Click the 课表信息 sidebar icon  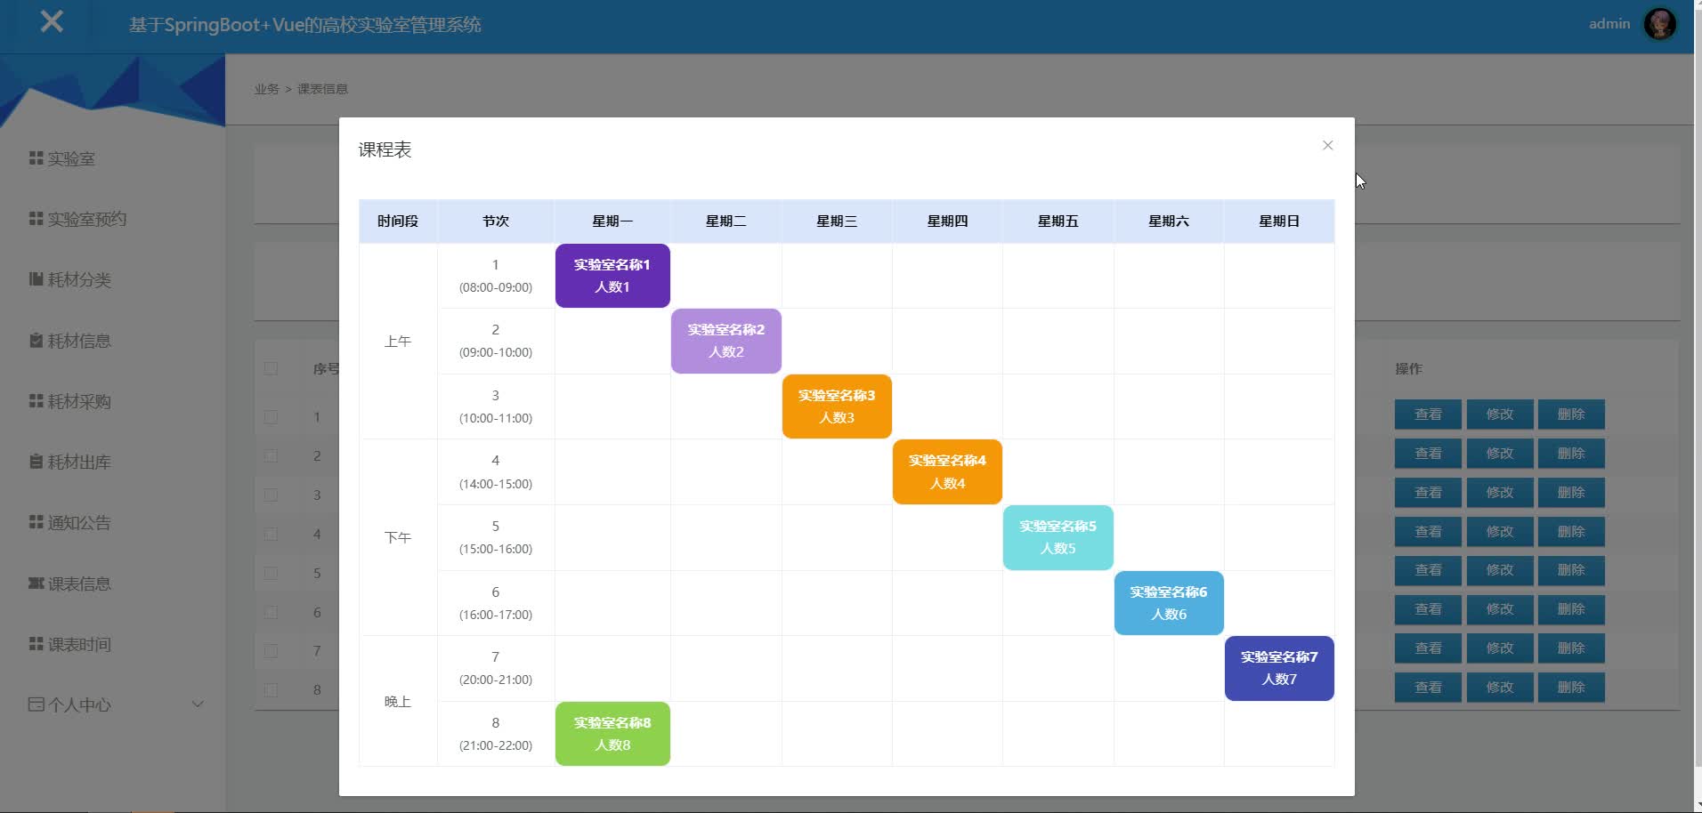(36, 584)
